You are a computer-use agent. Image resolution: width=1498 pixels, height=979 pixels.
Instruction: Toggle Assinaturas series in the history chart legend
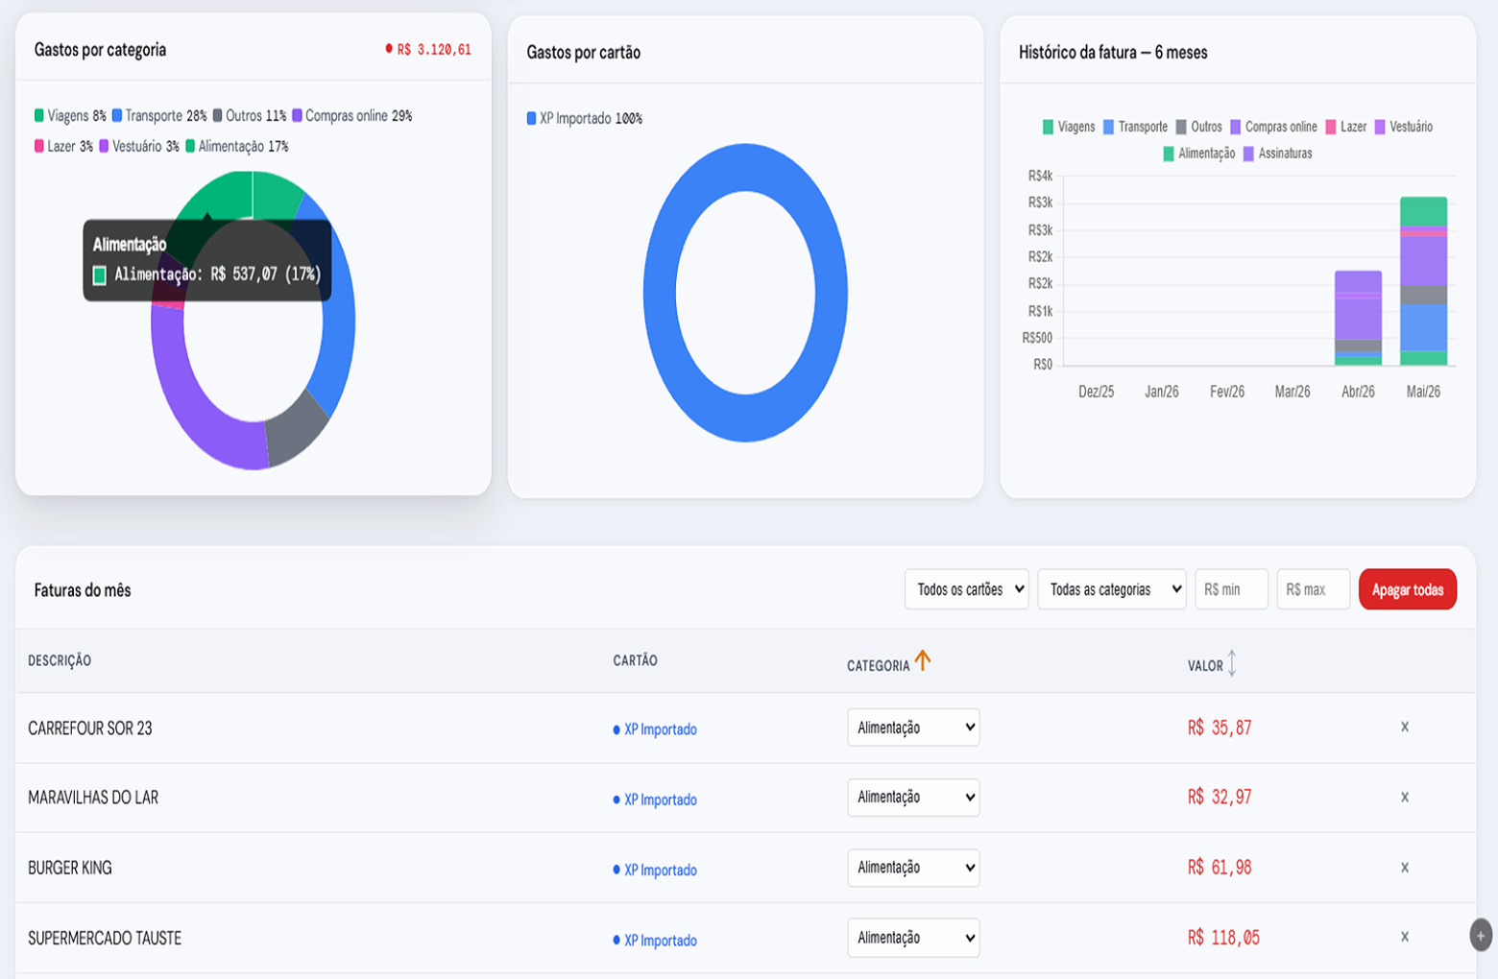pos(1277,154)
